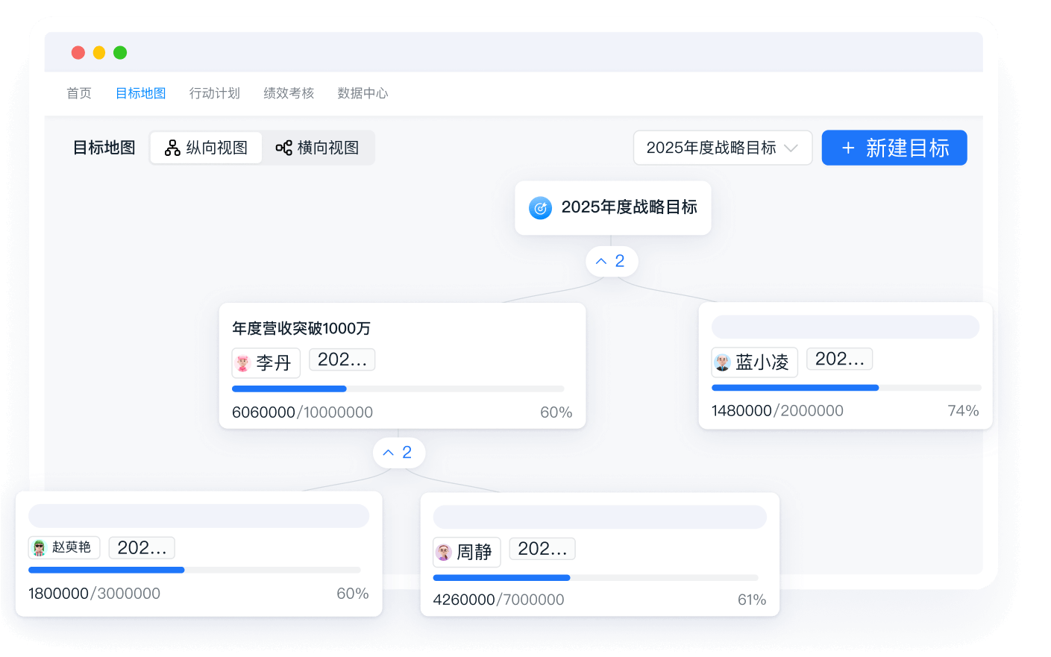Click 李丹's avatar on the revenue goal card

(x=242, y=362)
